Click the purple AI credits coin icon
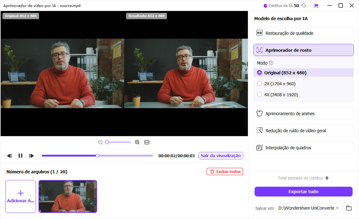This screenshot has height=219, width=359. [265, 6]
